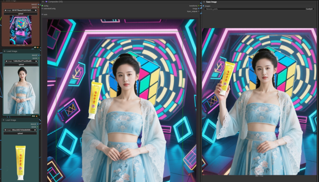
Task: Click the extendedConfig input socket on Compositor
Action: click(x=42, y=9)
